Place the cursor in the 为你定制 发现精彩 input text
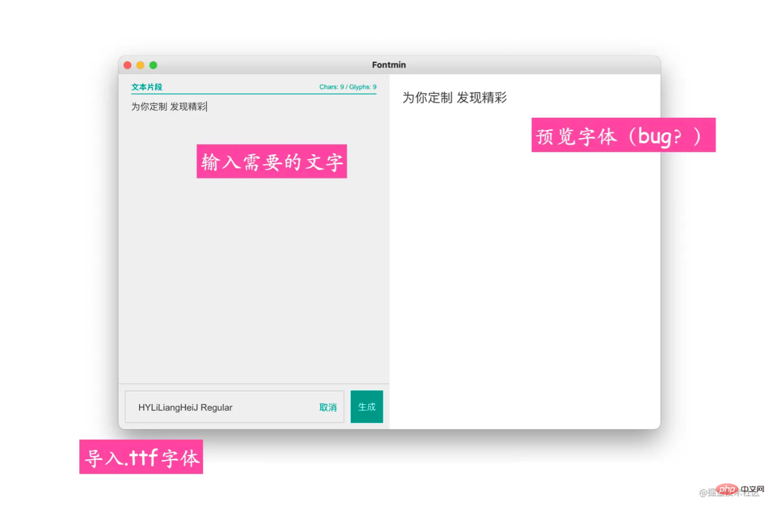This screenshot has width=770, height=507. coord(169,107)
